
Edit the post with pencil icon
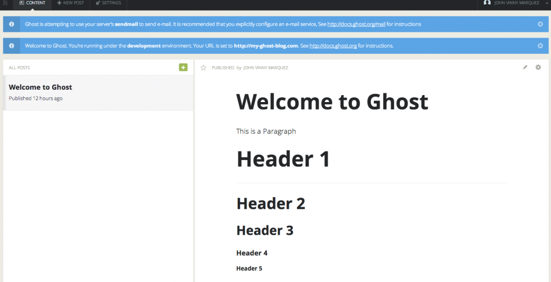pyautogui.click(x=525, y=67)
